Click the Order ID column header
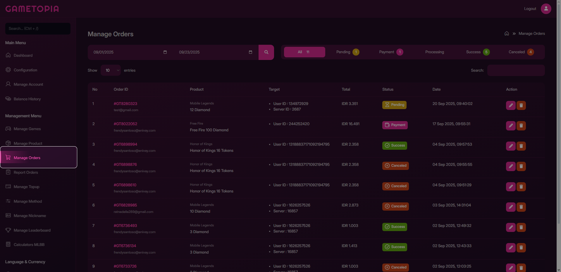 click(121, 89)
